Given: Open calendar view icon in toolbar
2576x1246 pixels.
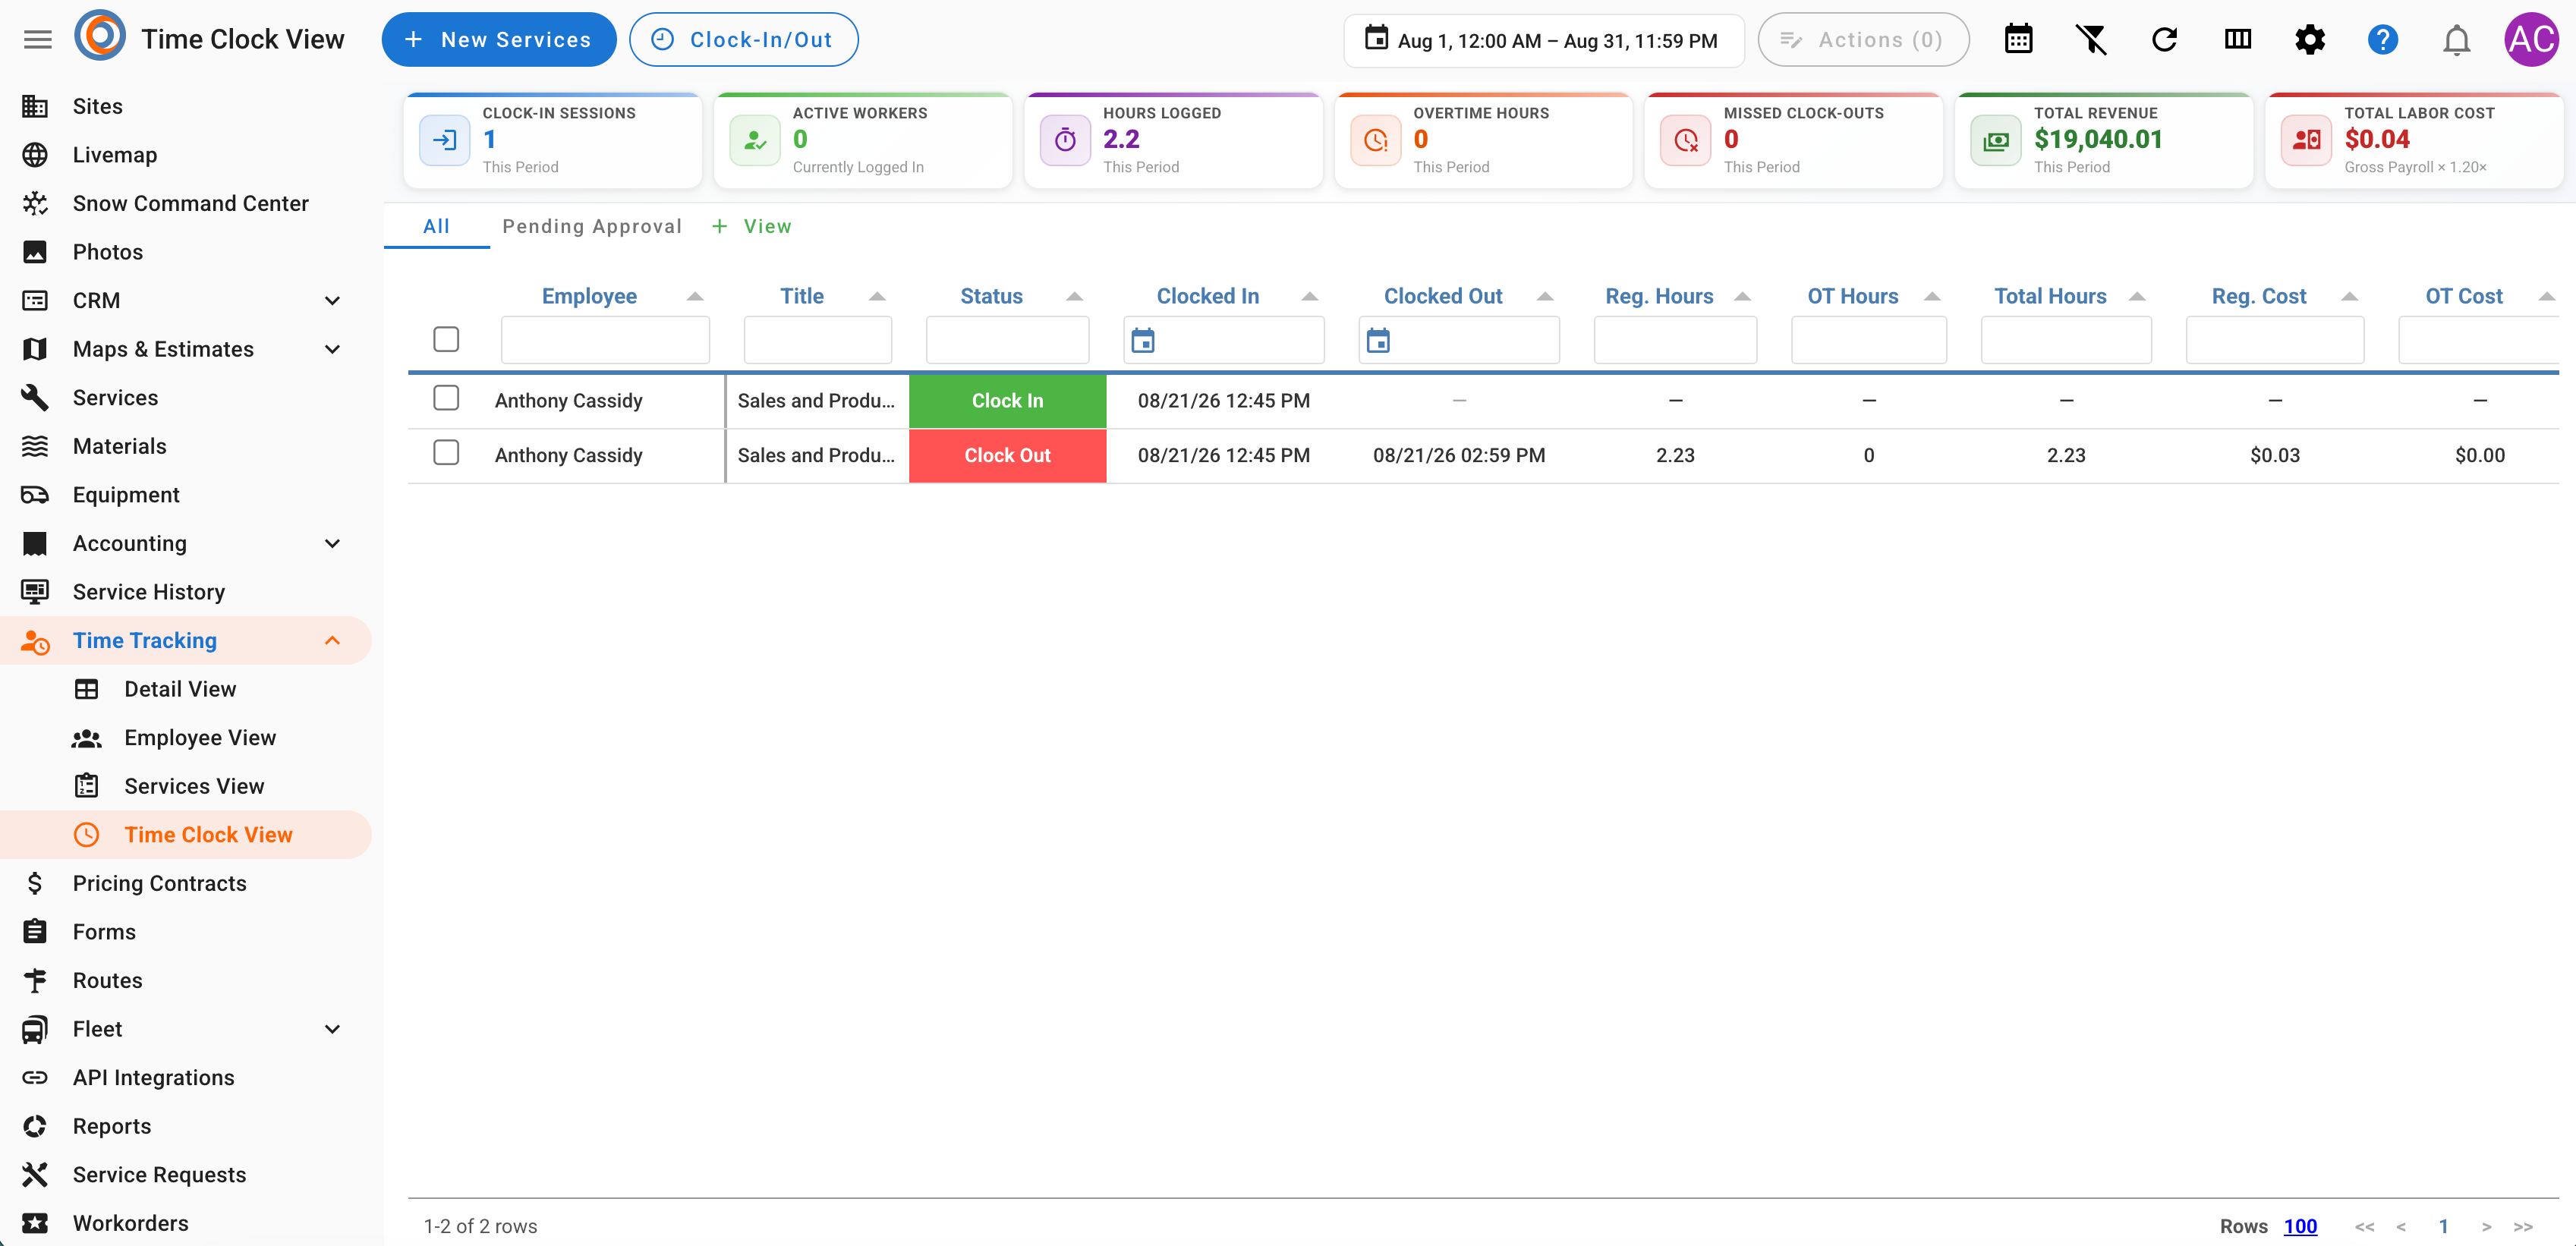Looking at the screenshot, I should (x=2018, y=40).
